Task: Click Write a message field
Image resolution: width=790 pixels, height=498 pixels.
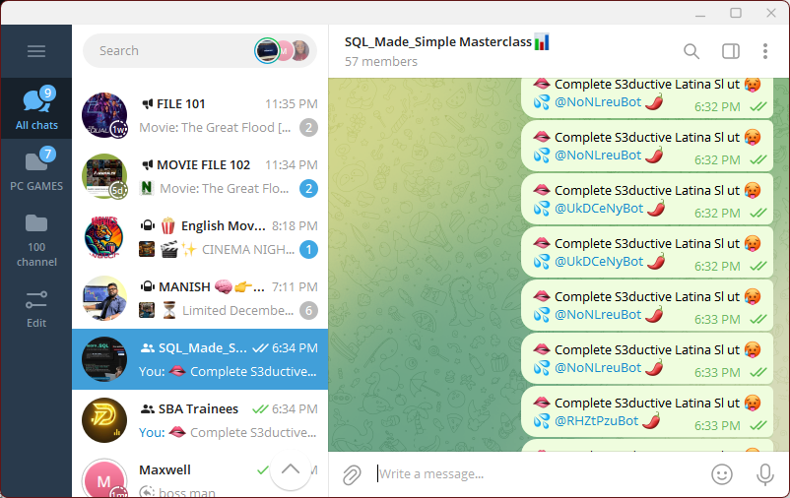Action: (x=539, y=473)
